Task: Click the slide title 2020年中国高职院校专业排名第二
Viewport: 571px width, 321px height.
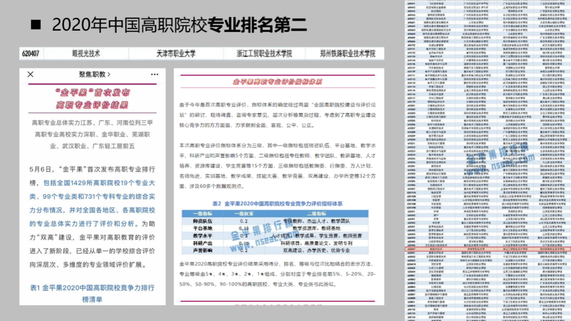Action: coord(179,25)
